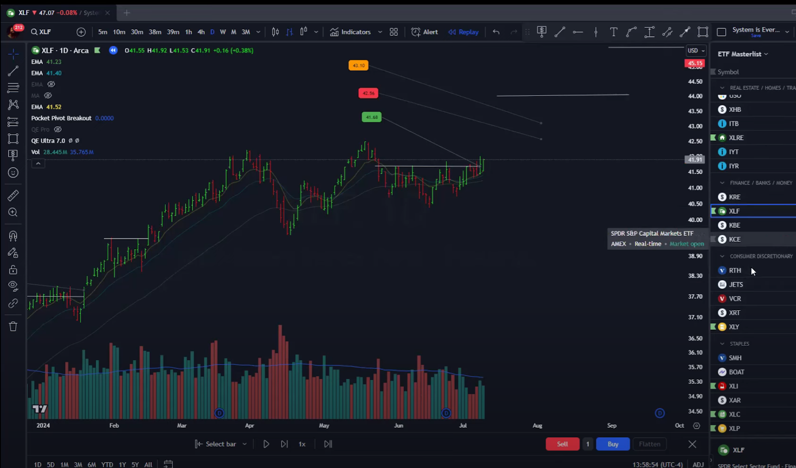
Task: Select the candlestick chart style icon
Action: (x=275, y=32)
